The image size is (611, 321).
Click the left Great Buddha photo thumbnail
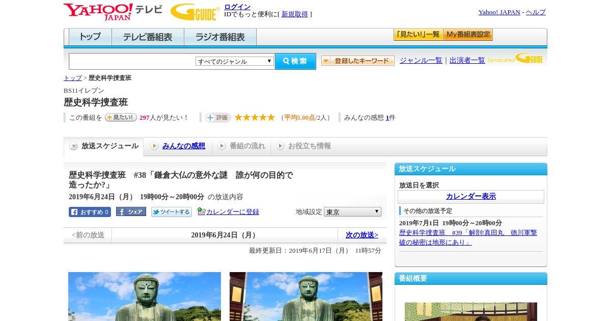click(145, 297)
